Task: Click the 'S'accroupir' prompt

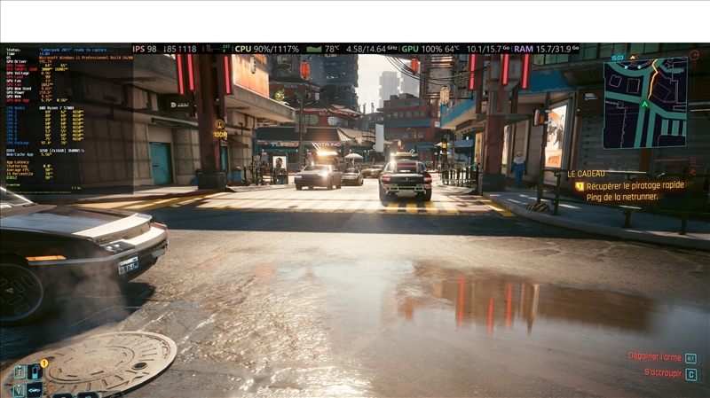Action: click(663, 372)
